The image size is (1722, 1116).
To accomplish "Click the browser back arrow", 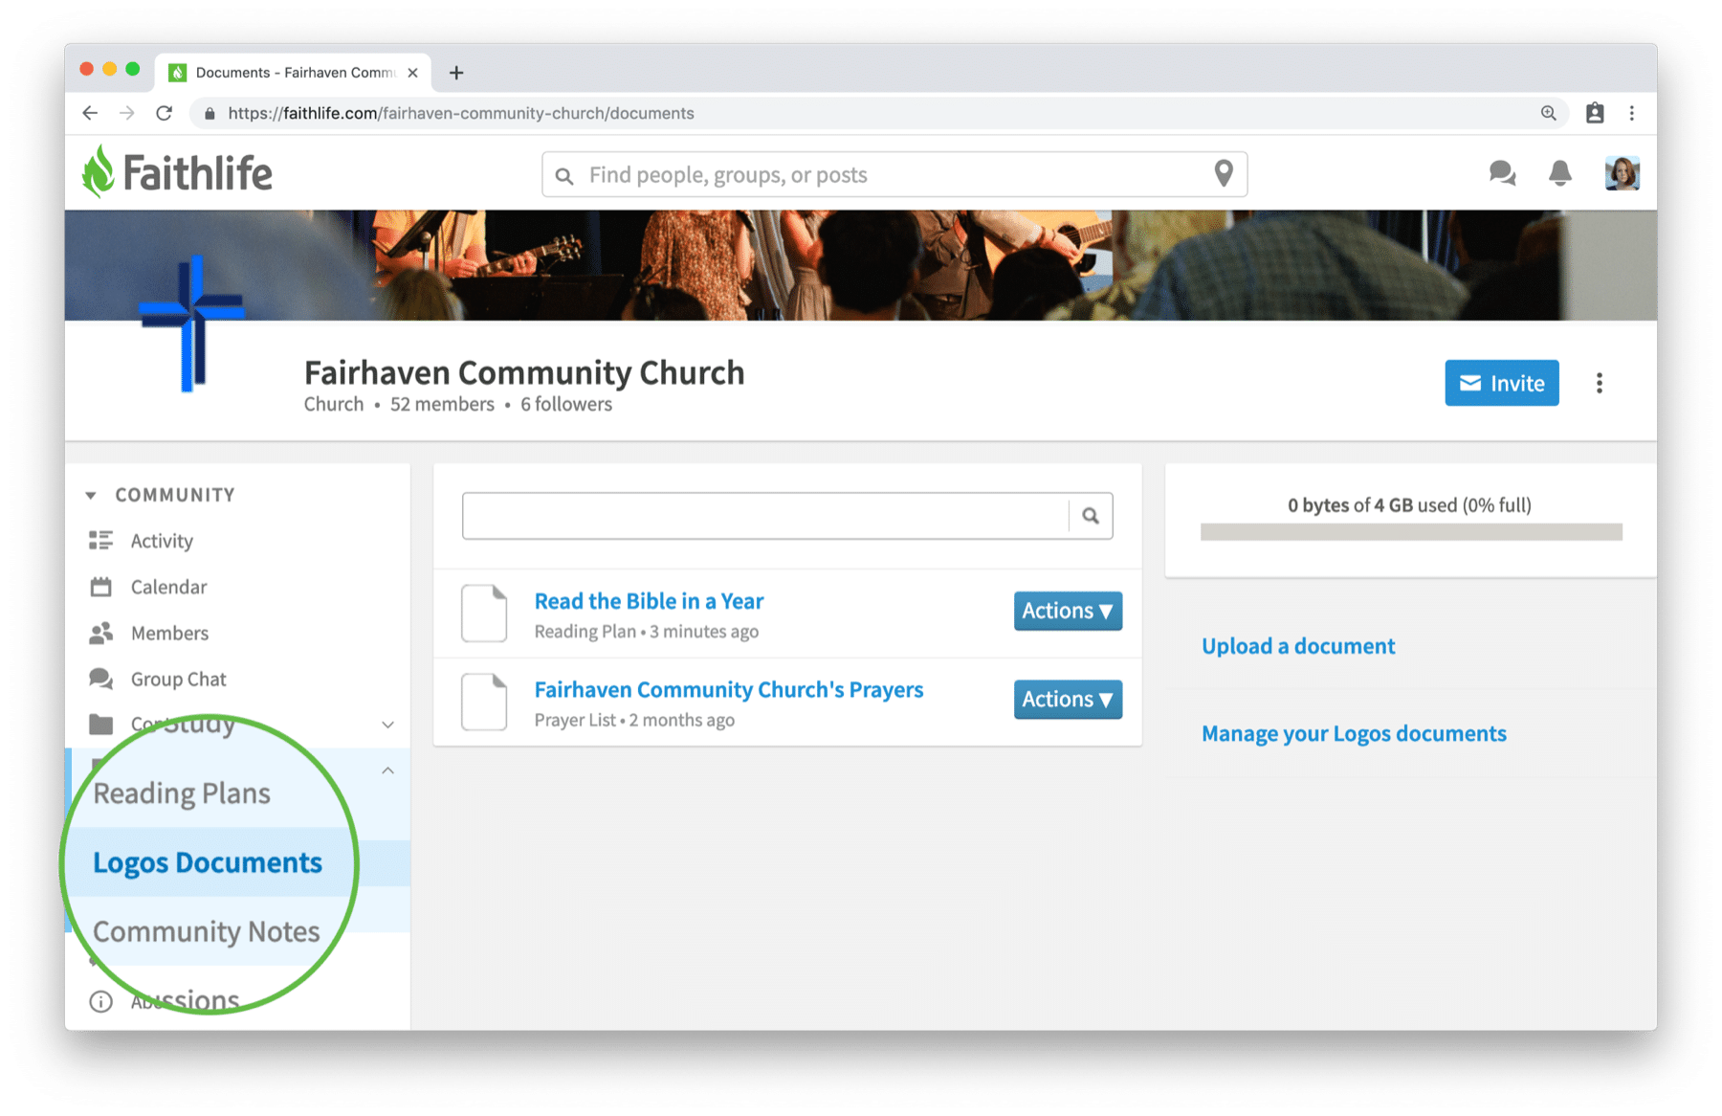I will click(90, 113).
